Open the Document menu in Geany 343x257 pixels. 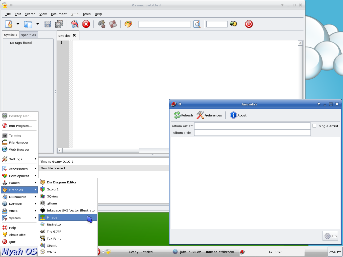coord(59,14)
